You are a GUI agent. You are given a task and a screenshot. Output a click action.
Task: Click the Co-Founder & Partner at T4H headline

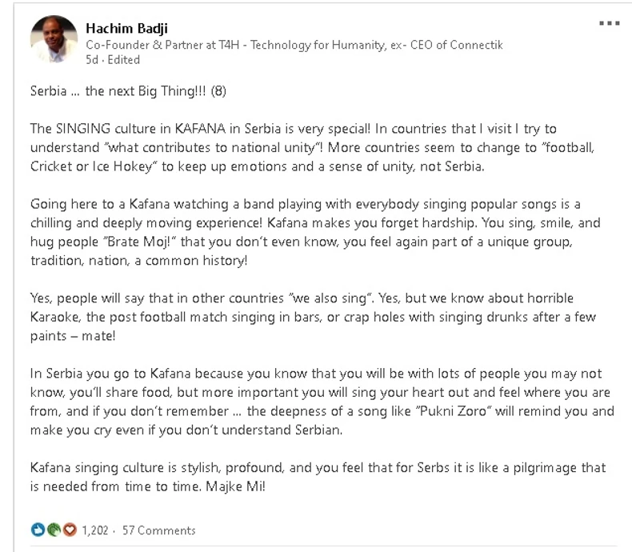pos(294,45)
